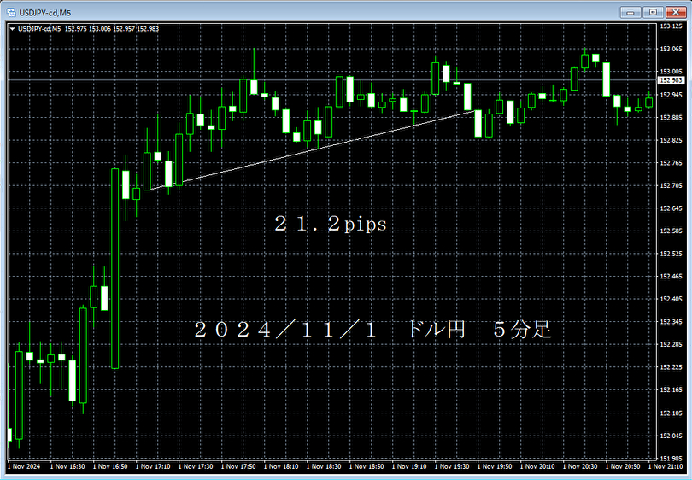
Task: Click the 1 Nov 19:50 time axis label
Action: point(495,467)
